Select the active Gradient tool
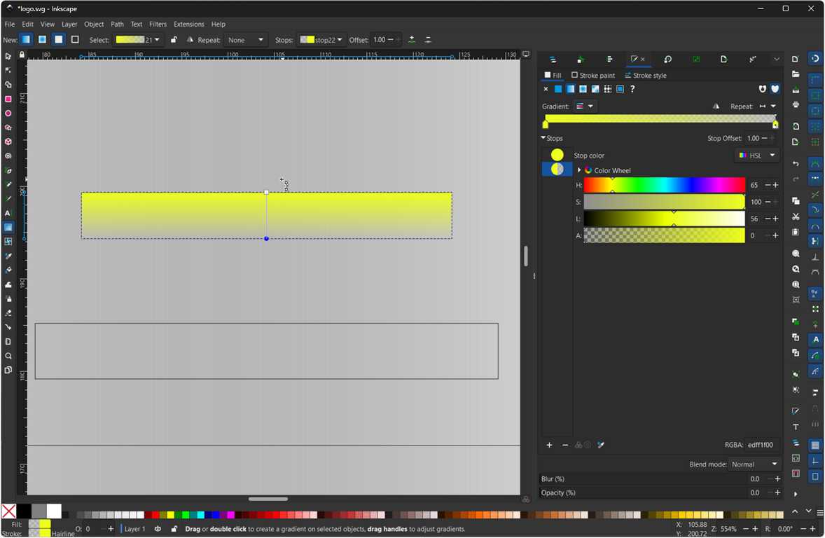This screenshot has width=825, height=538. pyautogui.click(x=8, y=228)
